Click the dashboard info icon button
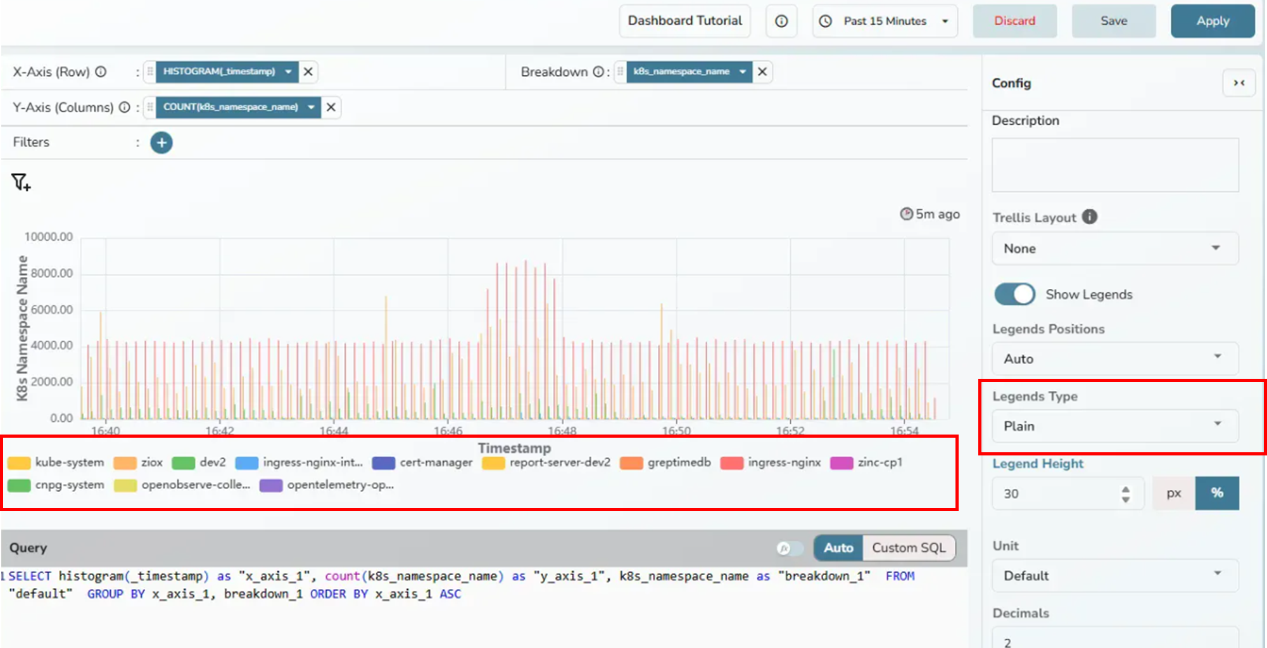This screenshot has height=648, width=1267. pos(781,21)
